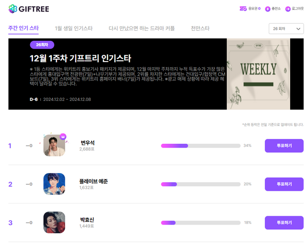This screenshot has width=307, height=248.
Task: Open the 플레이브 예준 profile picture
Action: pyautogui.click(x=54, y=184)
